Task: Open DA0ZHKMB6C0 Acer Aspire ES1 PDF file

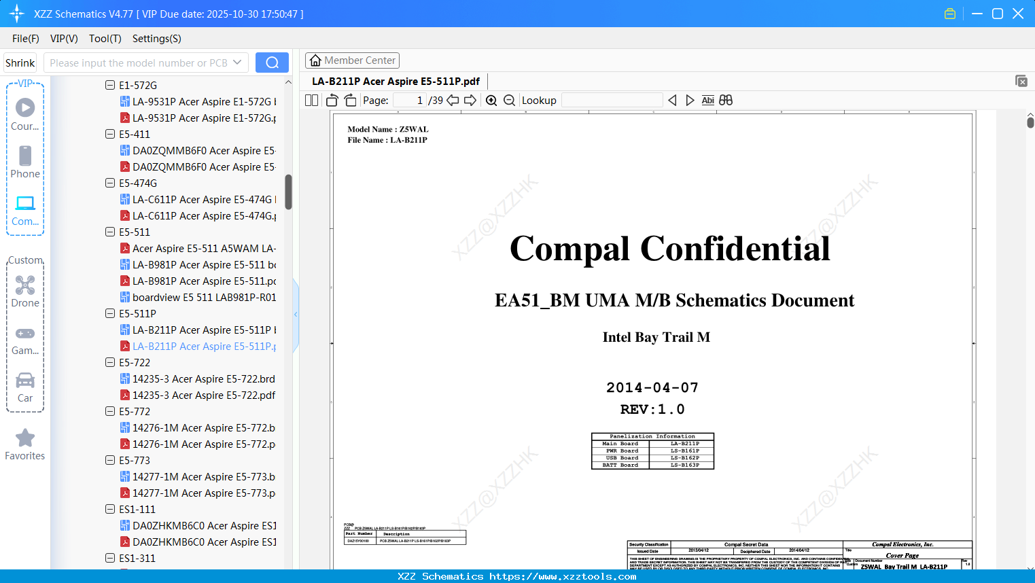Action: click(x=198, y=542)
